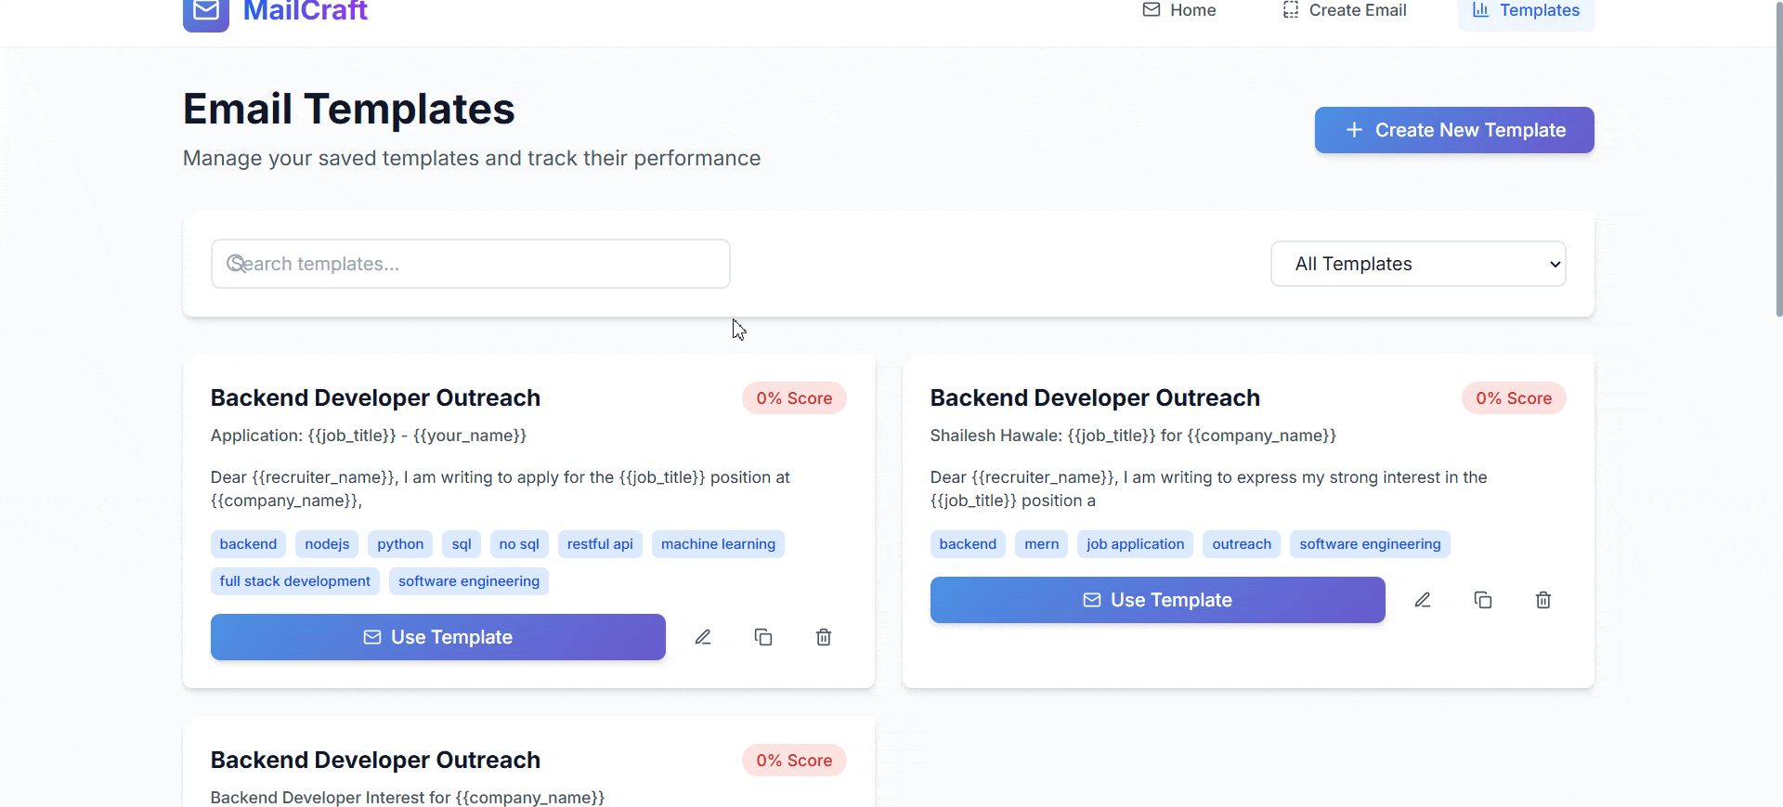Delete the Application job_title template via trash icon
The height and width of the screenshot is (807, 1783).
(x=824, y=637)
